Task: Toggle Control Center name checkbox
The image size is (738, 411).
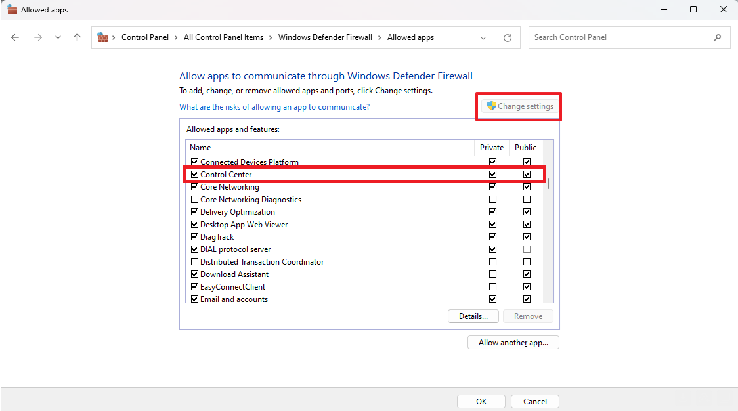Action: coord(194,174)
